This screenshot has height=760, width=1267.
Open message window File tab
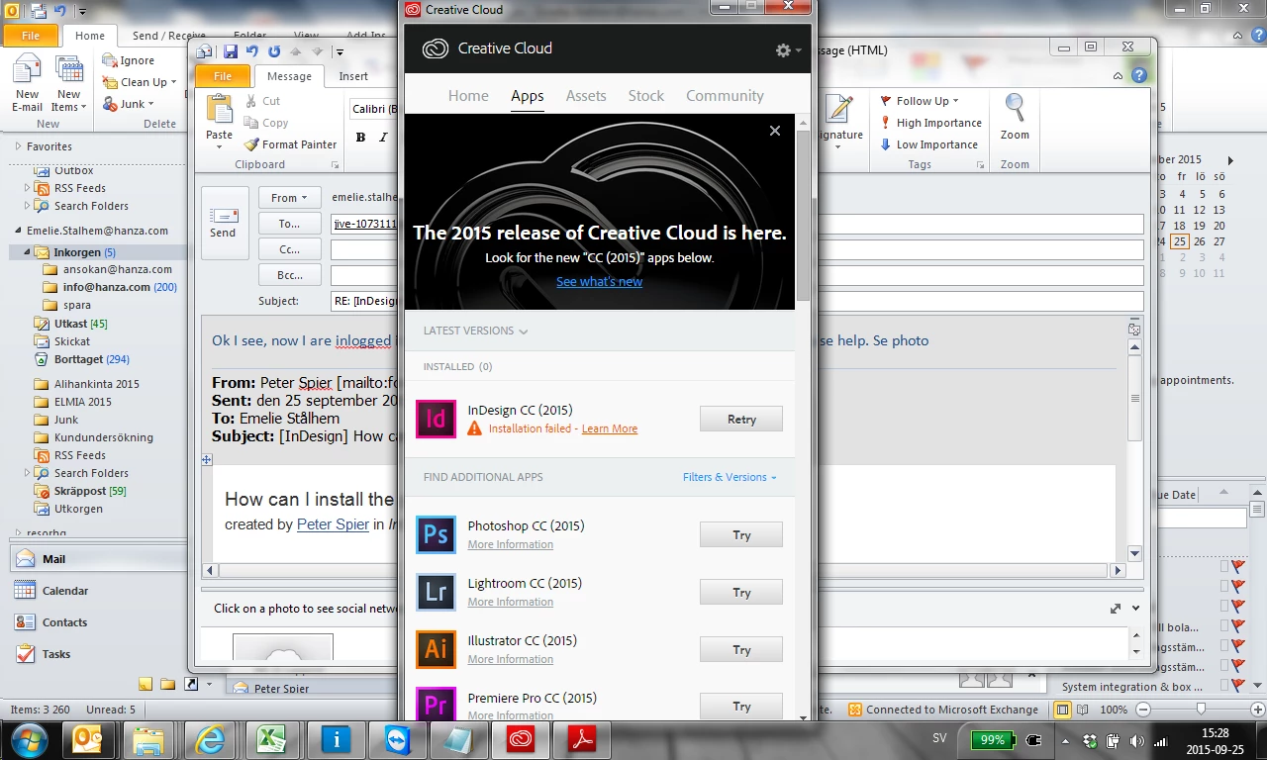coord(223,76)
